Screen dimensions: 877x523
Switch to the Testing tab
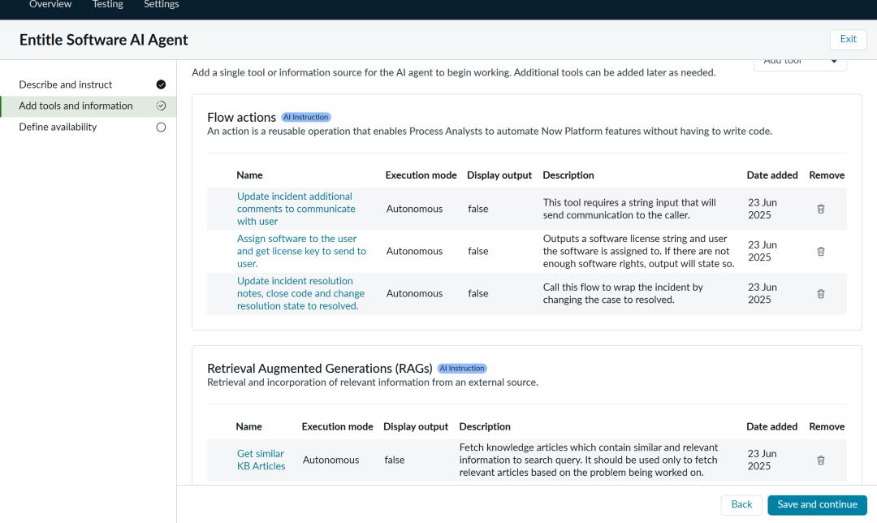pyautogui.click(x=108, y=5)
